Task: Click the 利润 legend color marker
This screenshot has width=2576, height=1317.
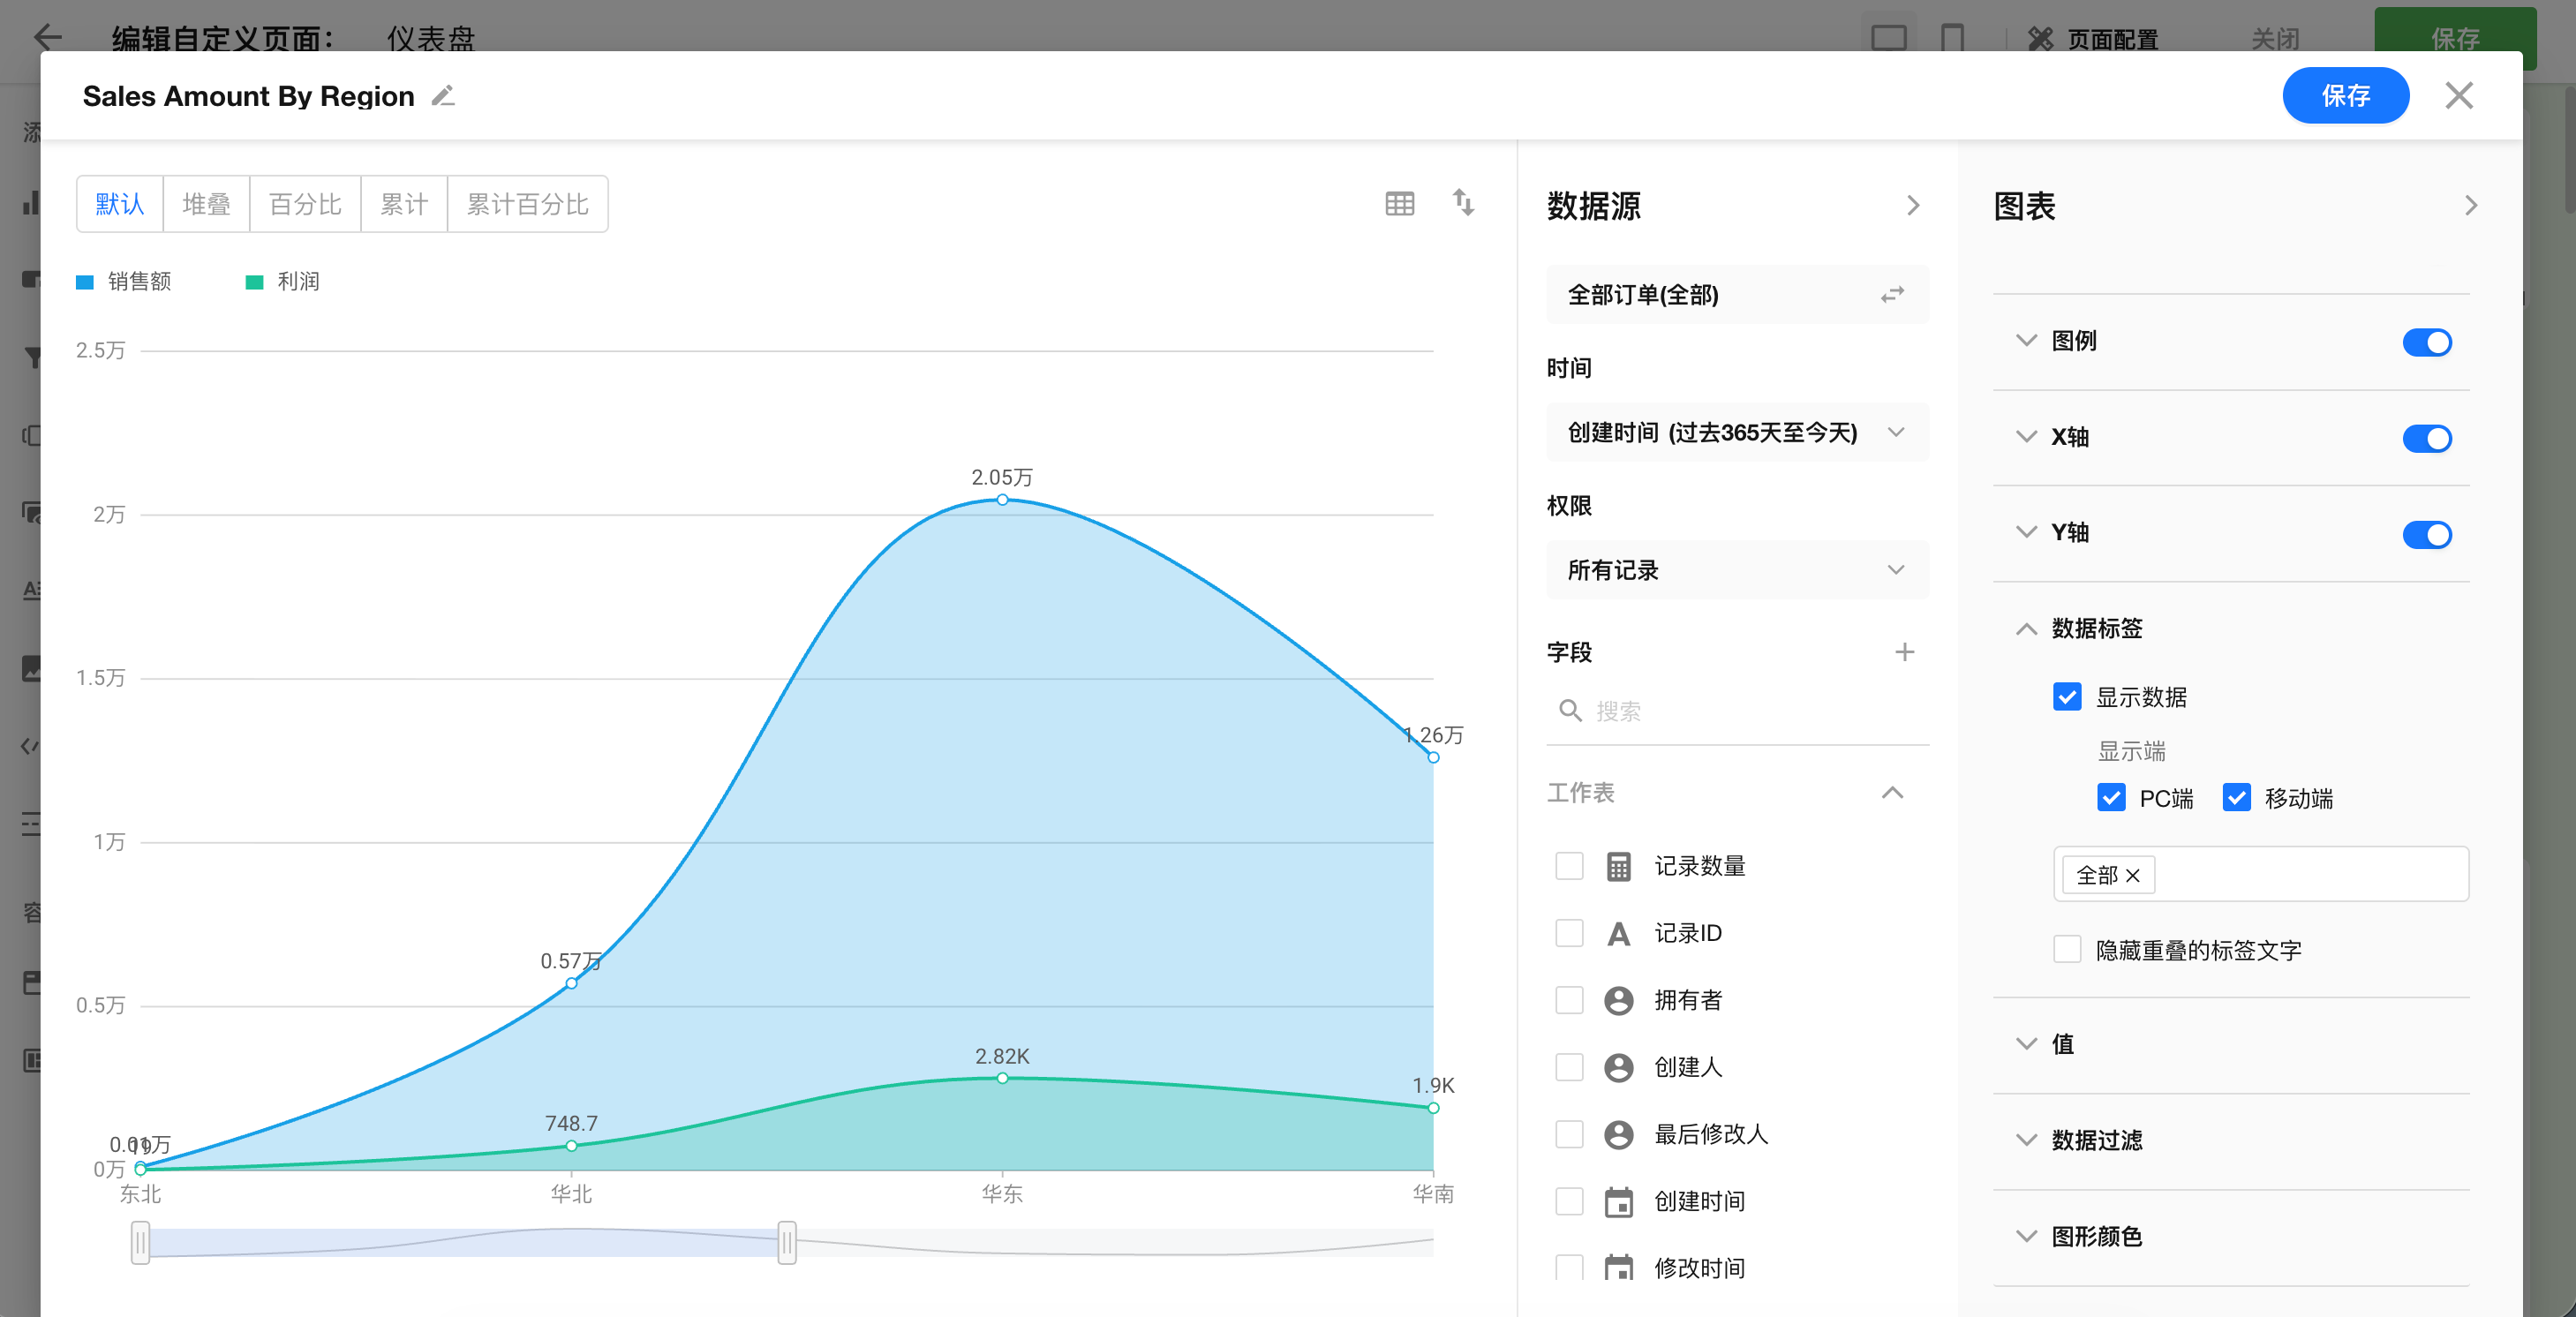Action: pyautogui.click(x=254, y=282)
